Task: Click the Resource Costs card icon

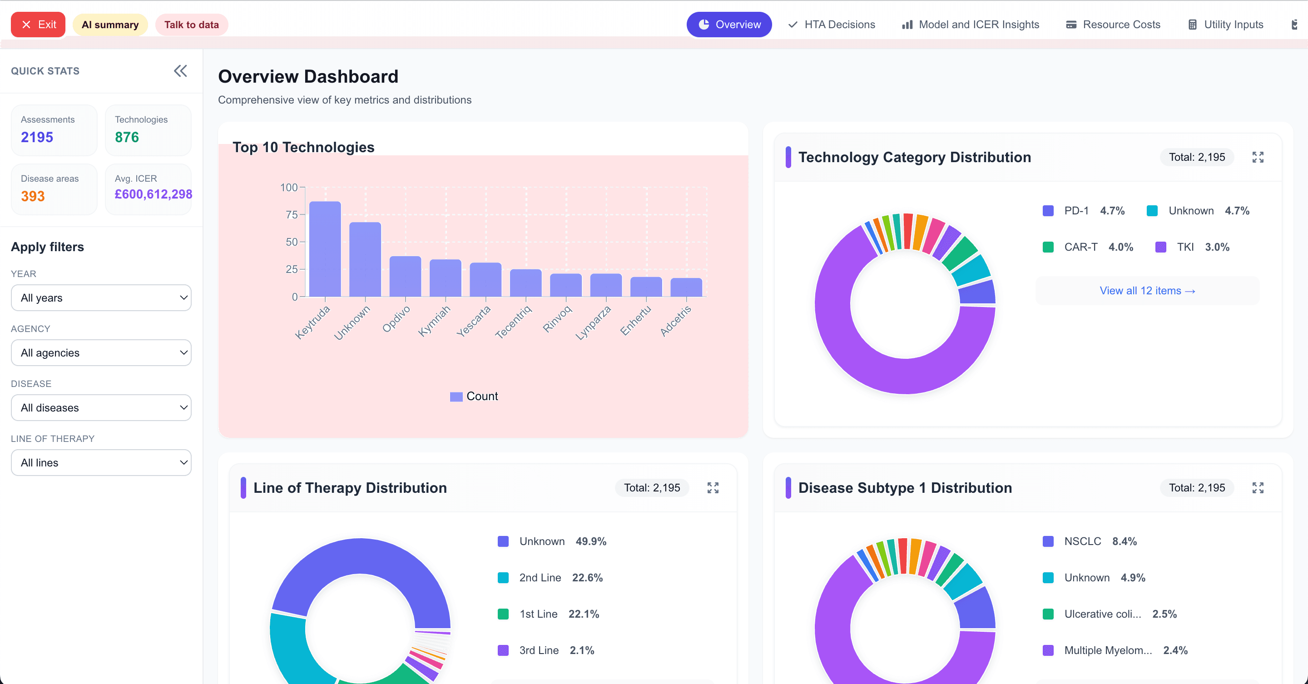Action: (x=1071, y=25)
